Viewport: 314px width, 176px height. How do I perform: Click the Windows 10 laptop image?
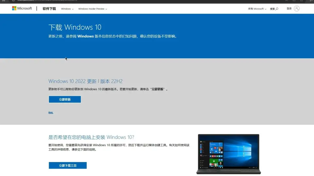click(229, 154)
